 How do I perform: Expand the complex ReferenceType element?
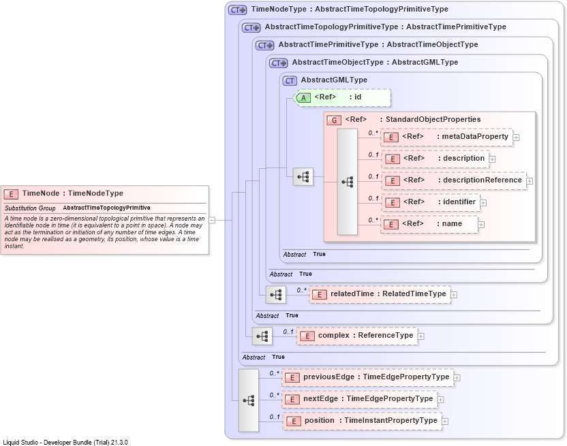tap(421, 336)
